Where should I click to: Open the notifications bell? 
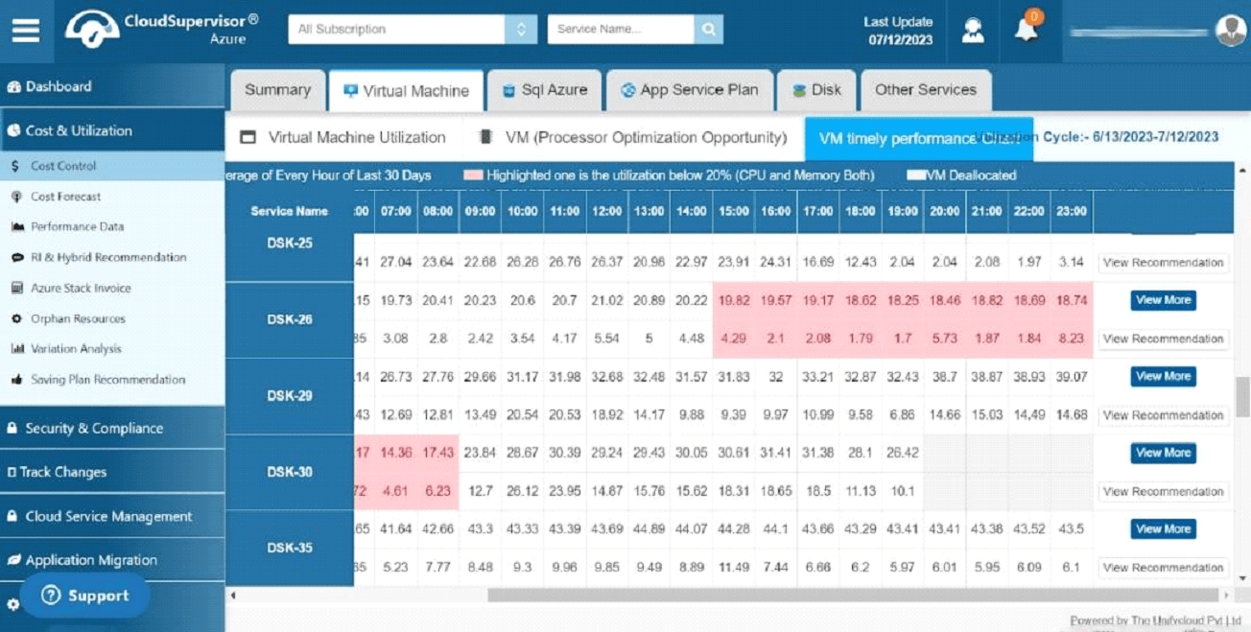1027,29
